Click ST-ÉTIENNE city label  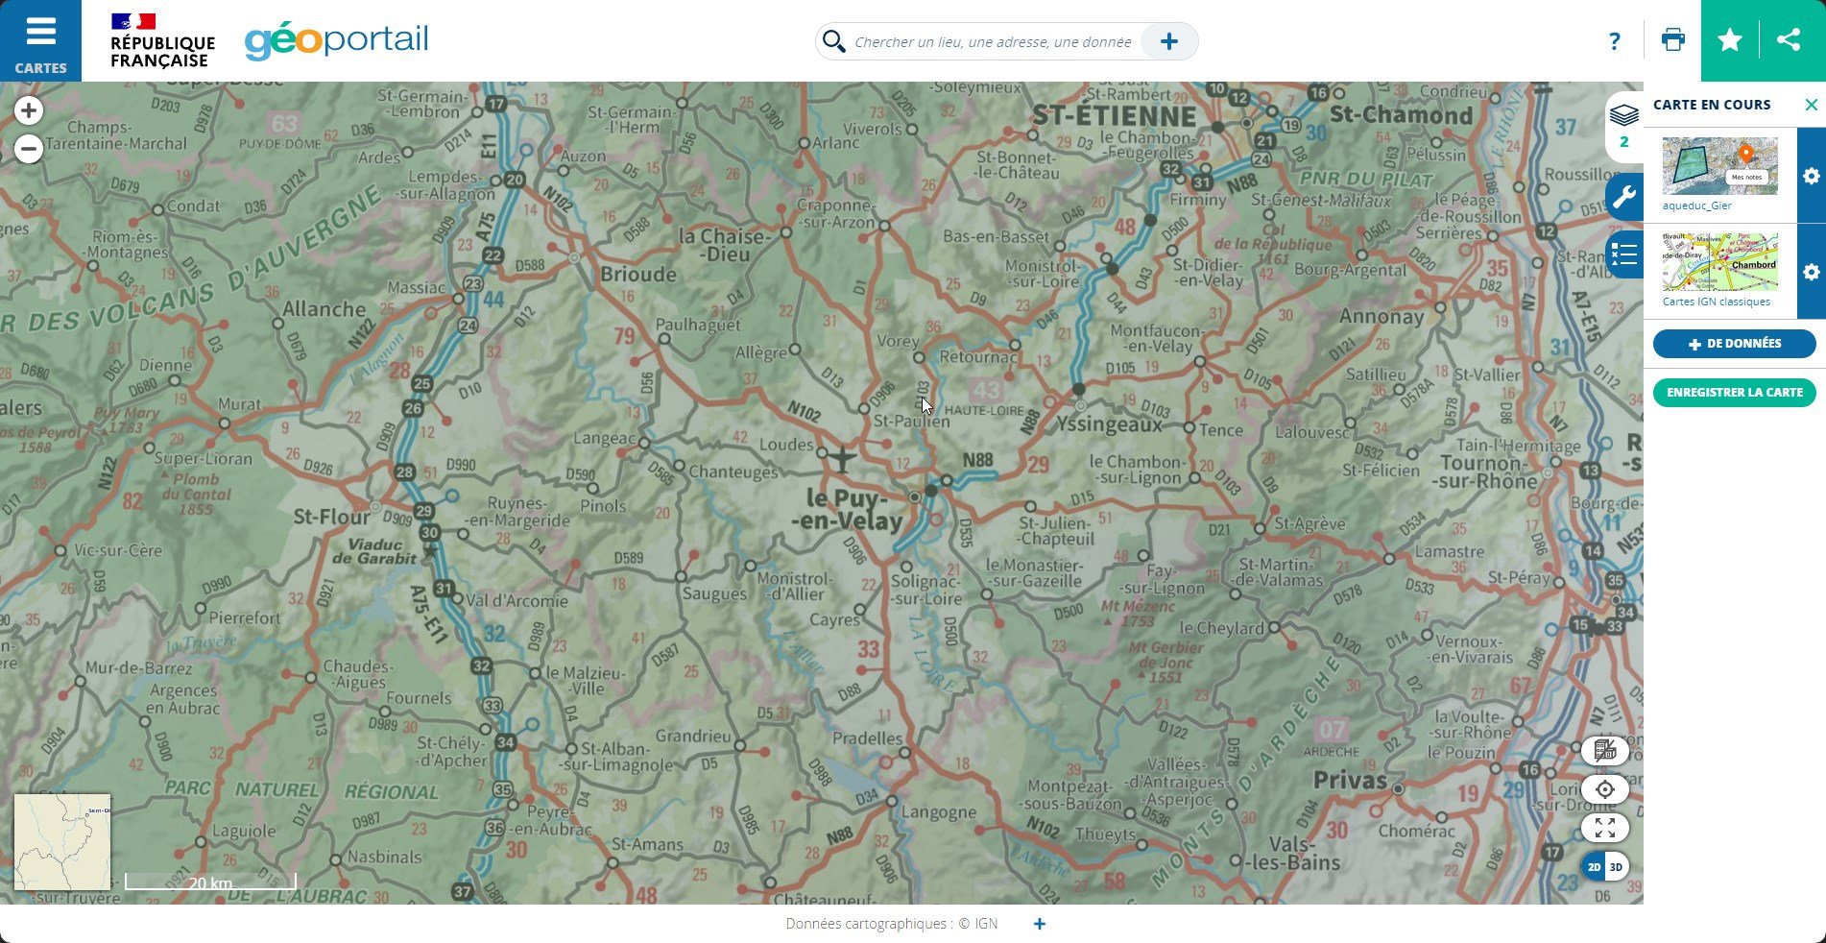coord(1115,117)
